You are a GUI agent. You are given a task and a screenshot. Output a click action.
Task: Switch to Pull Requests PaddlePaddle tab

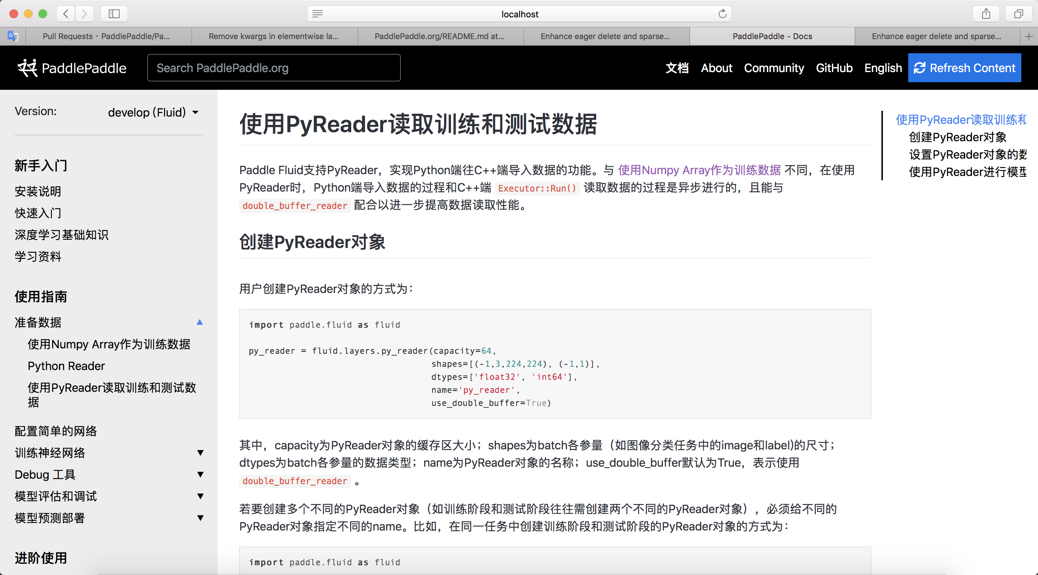point(109,37)
